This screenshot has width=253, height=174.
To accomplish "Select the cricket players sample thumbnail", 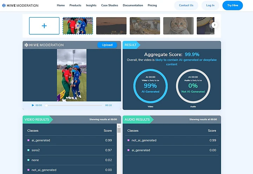I will pos(78,26).
